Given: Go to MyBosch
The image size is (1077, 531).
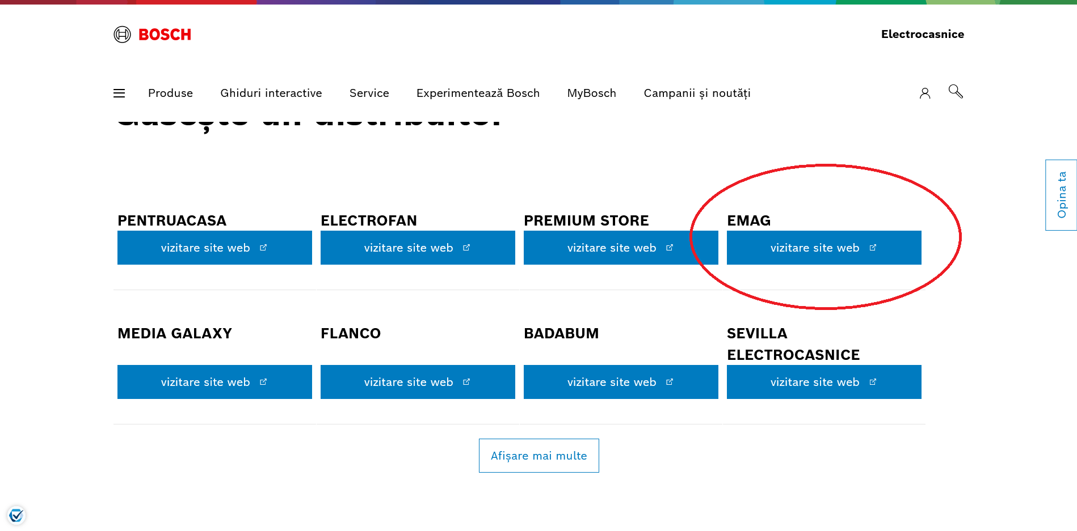Looking at the screenshot, I should [591, 94].
